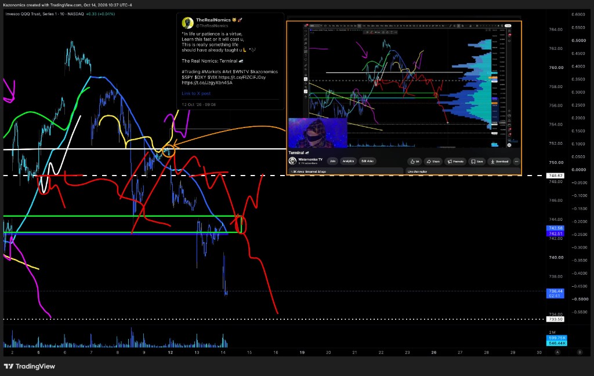Click the Promote megaphone button
This screenshot has height=376, width=594.
(455, 162)
